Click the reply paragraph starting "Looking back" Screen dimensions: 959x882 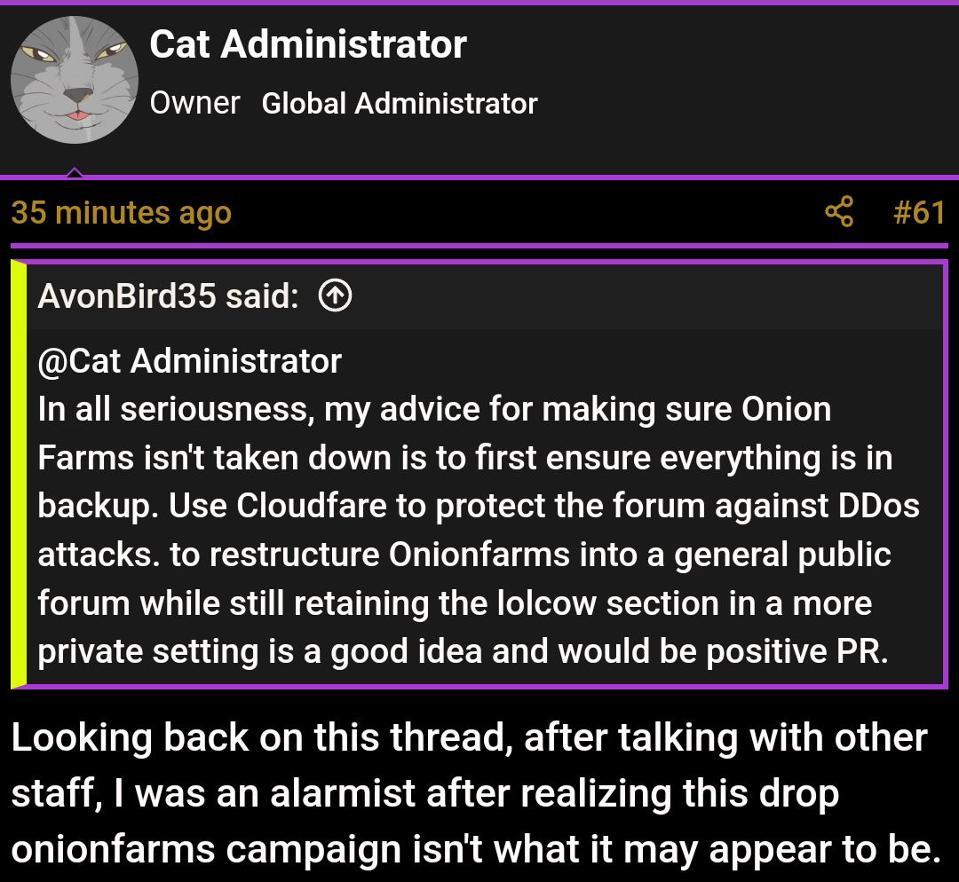[x=471, y=792]
